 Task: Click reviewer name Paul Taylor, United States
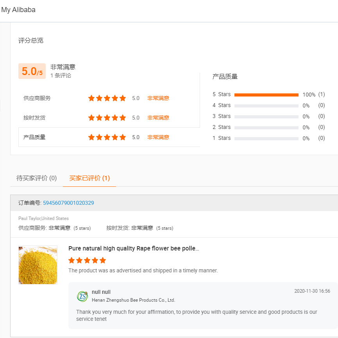[x=43, y=218]
